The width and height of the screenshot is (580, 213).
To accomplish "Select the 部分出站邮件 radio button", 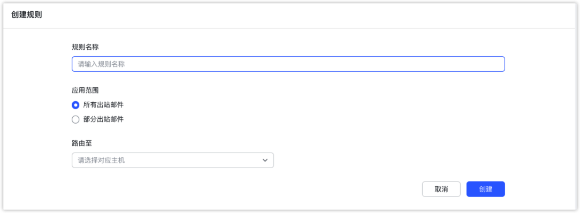I will click(x=75, y=119).
